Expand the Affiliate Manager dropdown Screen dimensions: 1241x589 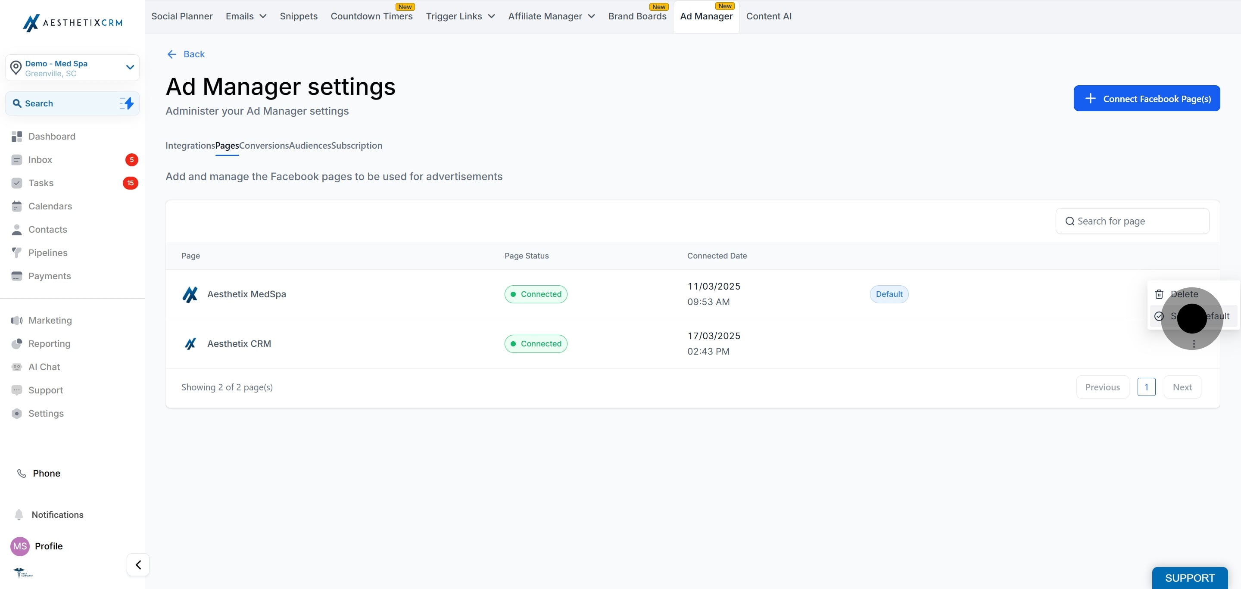coord(551,16)
